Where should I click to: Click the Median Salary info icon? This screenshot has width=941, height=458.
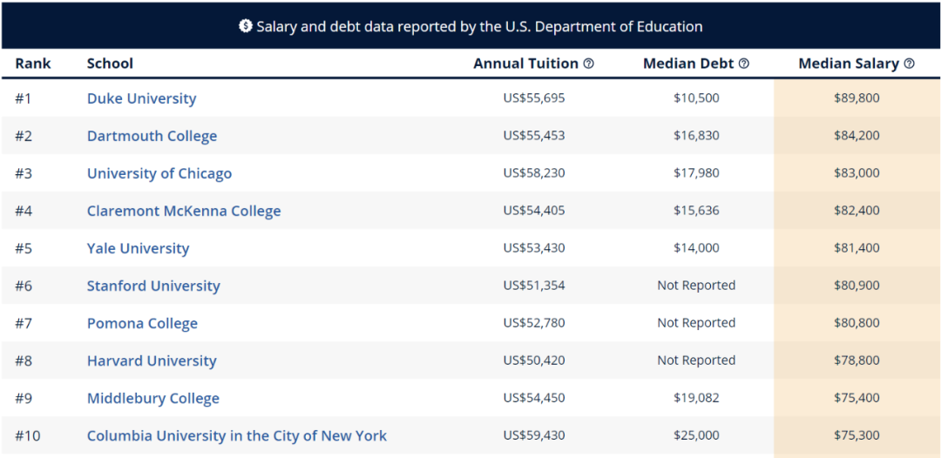[x=909, y=64]
